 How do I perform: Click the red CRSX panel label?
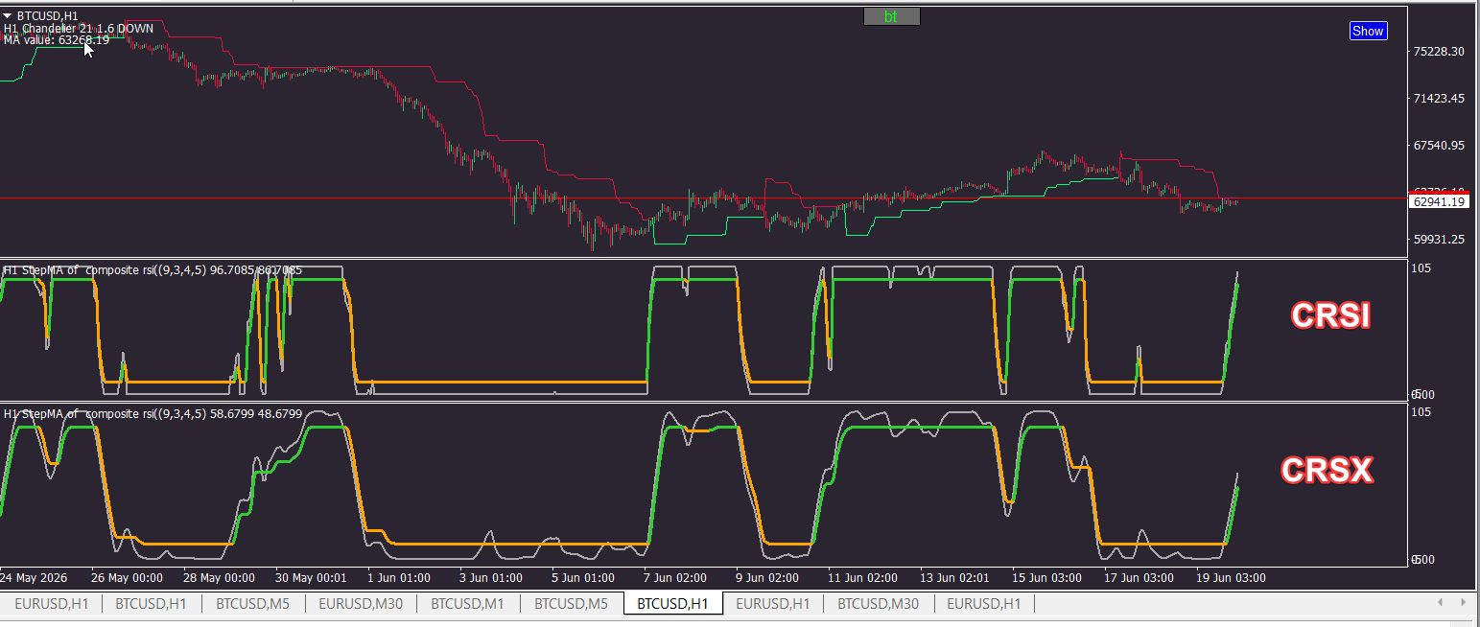[1327, 470]
